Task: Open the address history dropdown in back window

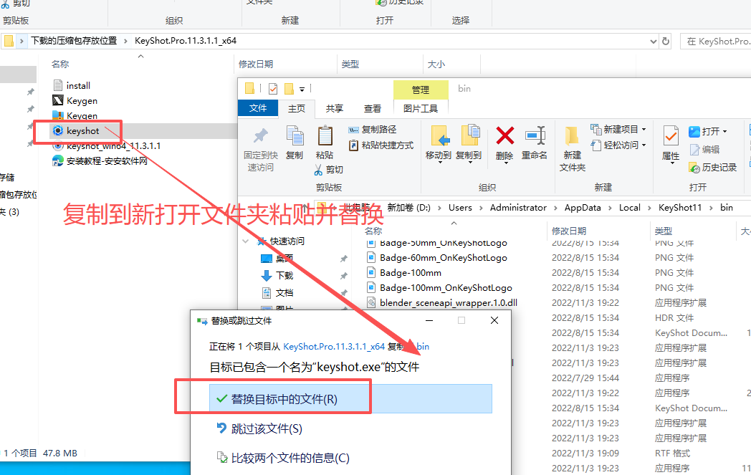Action: click(x=653, y=41)
